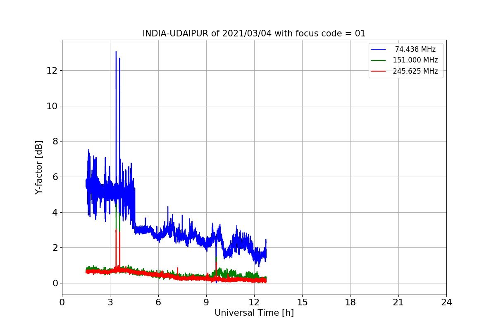Screen dimensions: 496x331
Task: Click the blue line sample in the legend
Action: click(379, 49)
